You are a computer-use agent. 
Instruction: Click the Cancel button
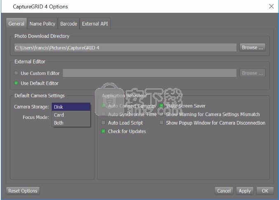[224, 191]
